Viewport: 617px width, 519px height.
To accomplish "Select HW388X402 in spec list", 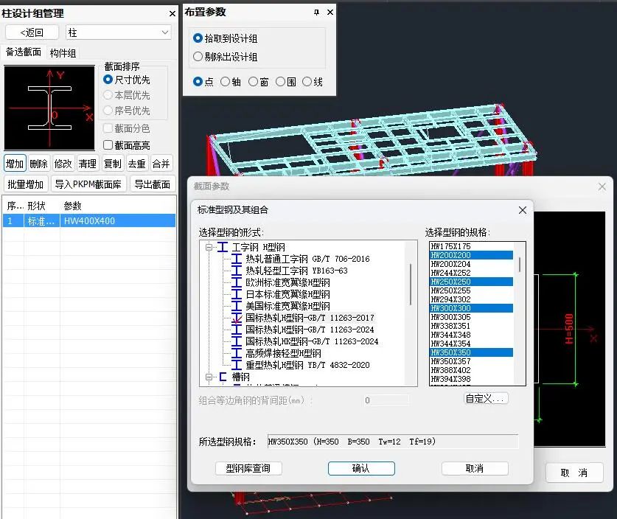I will pyautogui.click(x=471, y=370).
